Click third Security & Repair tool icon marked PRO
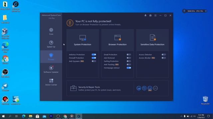The height and width of the screenshot is (119, 213). tap(150, 88)
